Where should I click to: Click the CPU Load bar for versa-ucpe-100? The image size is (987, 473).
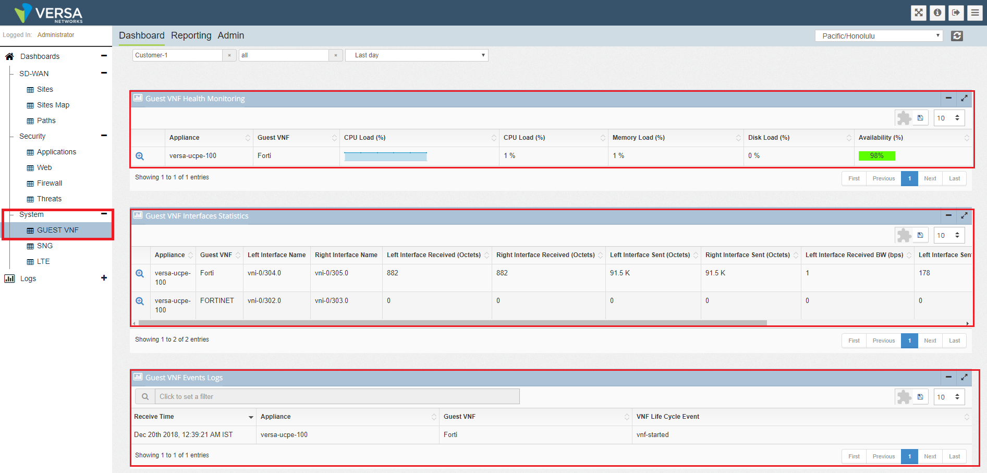385,156
